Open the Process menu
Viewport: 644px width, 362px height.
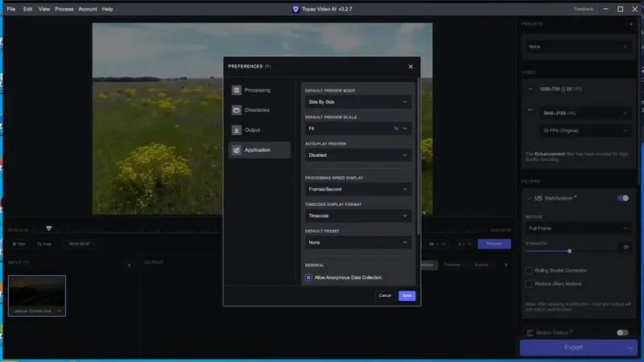pyautogui.click(x=64, y=9)
